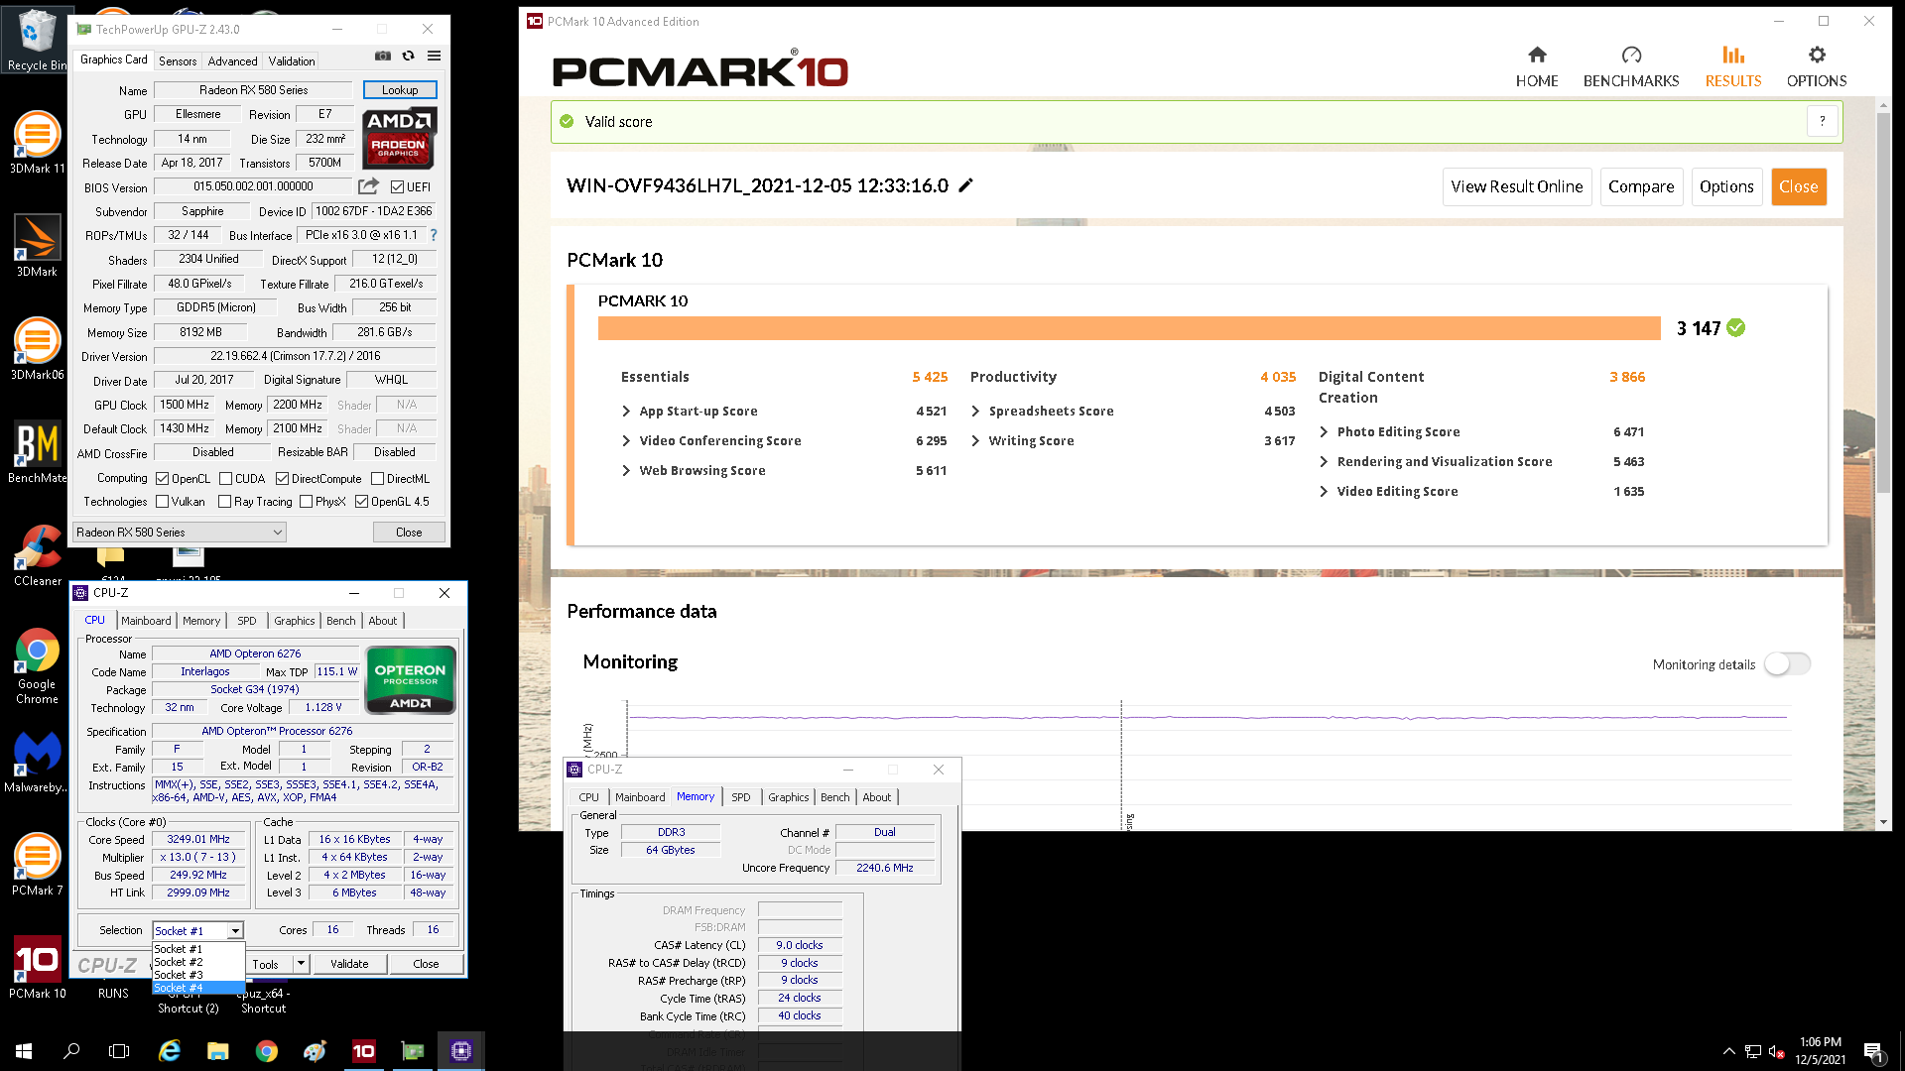Expand App Start-up Score
Viewport: 1905px width, 1071px height.
[x=626, y=411]
